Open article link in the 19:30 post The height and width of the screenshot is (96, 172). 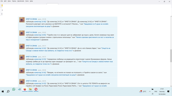(x=67, y=25)
